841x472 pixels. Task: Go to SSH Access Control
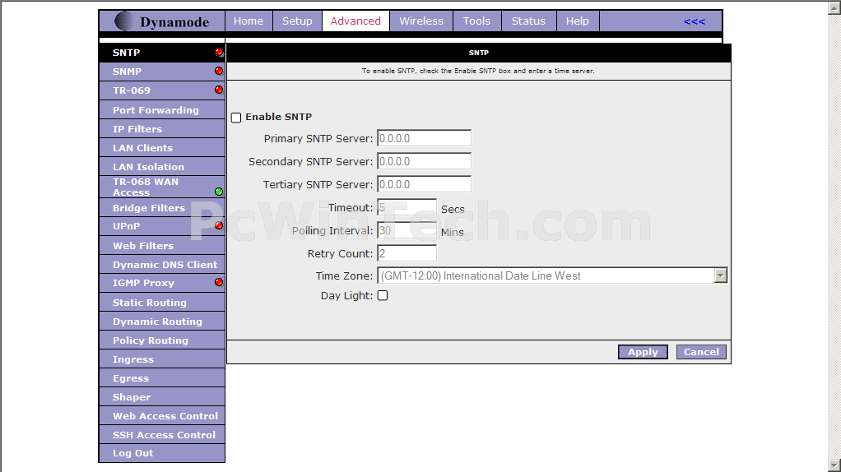(x=162, y=435)
